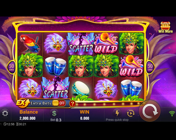Image resolution: width=176 pixels, height=140 pixels.
Task: Click the red question mark help icon
Action: tap(72, 103)
